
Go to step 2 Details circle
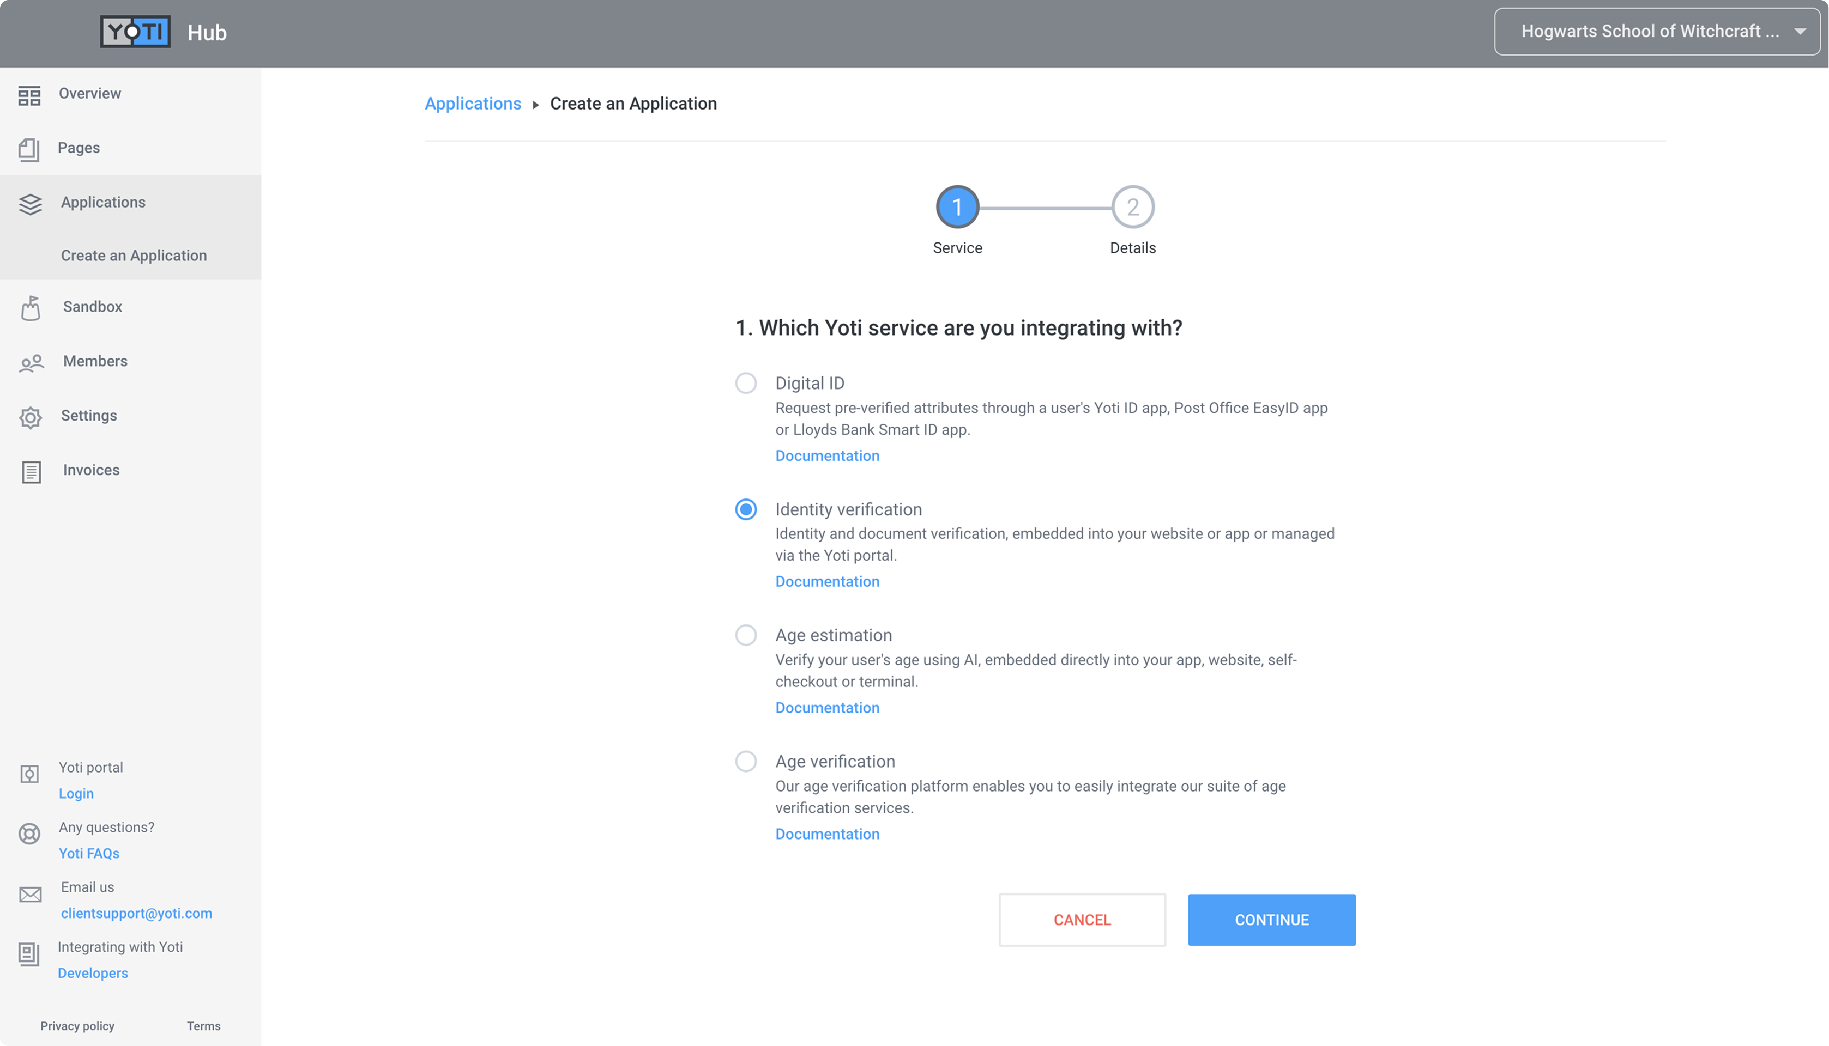[1132, 208]
